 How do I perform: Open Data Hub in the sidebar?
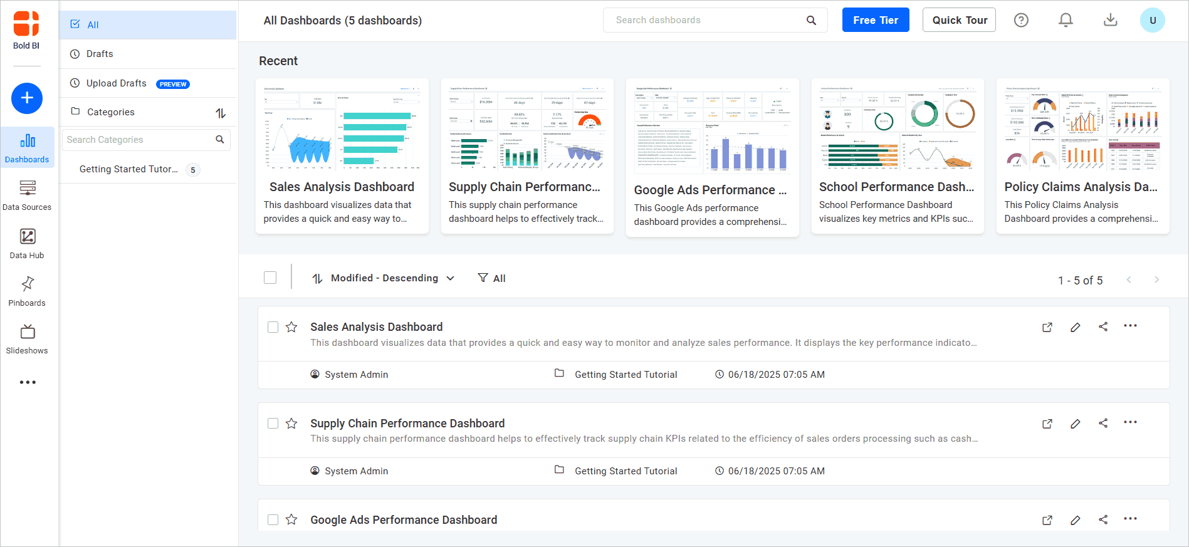pos(27,243)
